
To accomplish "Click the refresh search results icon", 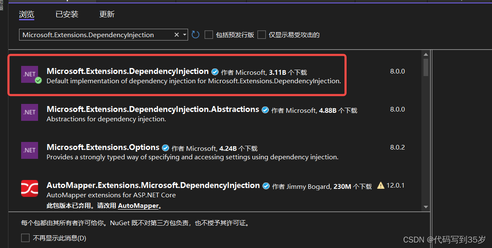I will click(195, 34).
